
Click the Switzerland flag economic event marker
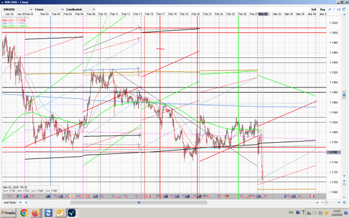tap(88, 196)
